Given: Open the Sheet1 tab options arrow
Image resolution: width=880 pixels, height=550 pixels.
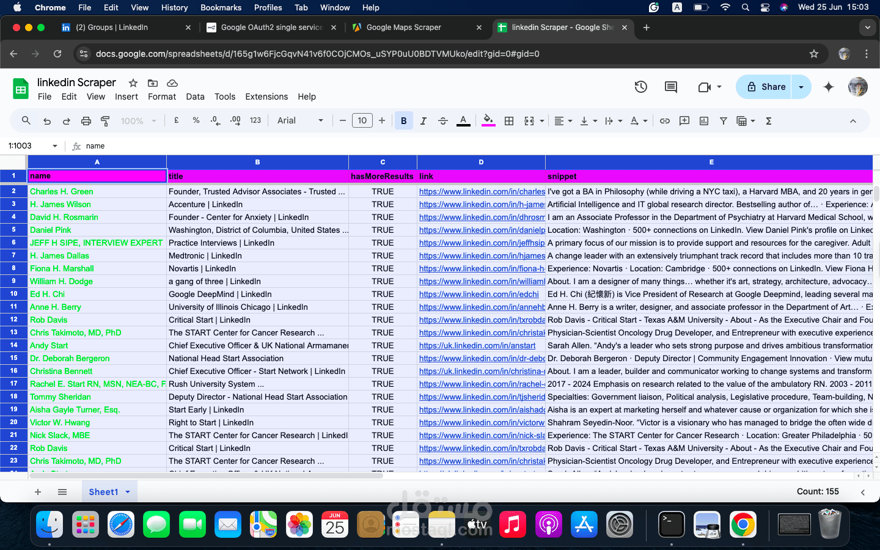Looking at the screenshot, I should click(128, 492).
